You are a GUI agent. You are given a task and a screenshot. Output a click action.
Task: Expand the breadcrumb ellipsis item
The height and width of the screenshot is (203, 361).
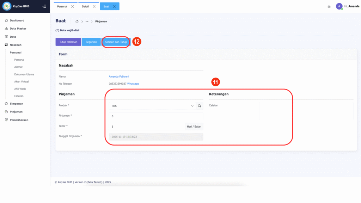[87, 21]
